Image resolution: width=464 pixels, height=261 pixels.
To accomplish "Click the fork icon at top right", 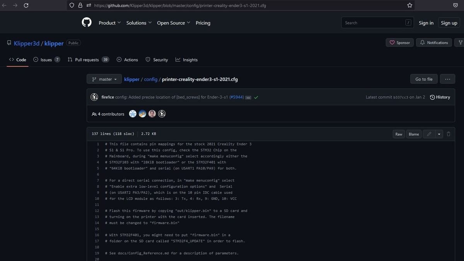I will [461, 43].
